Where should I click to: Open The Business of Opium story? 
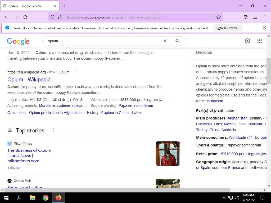point(29,155)
